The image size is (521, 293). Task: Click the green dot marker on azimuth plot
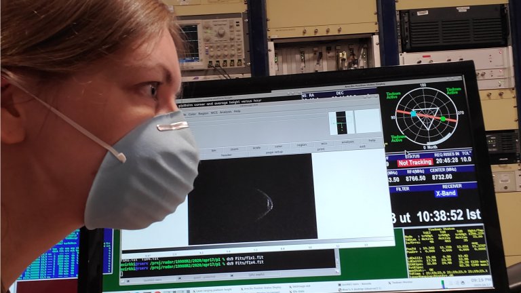click(x=442, y=119)
